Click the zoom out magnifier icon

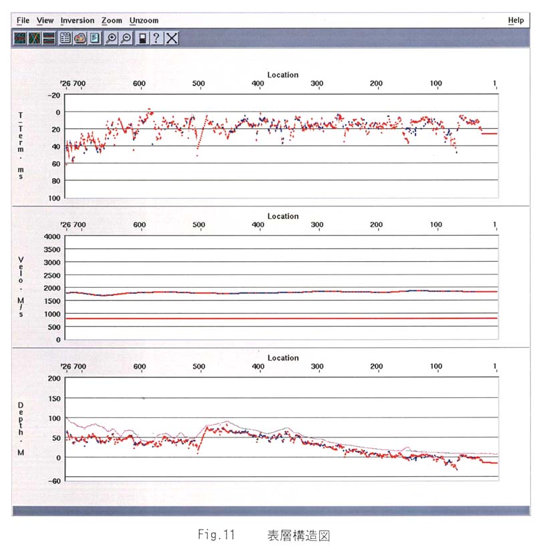tap(126, 38)
